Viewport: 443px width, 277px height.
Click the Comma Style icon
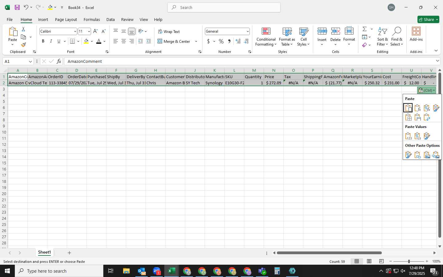click(229, 41)
